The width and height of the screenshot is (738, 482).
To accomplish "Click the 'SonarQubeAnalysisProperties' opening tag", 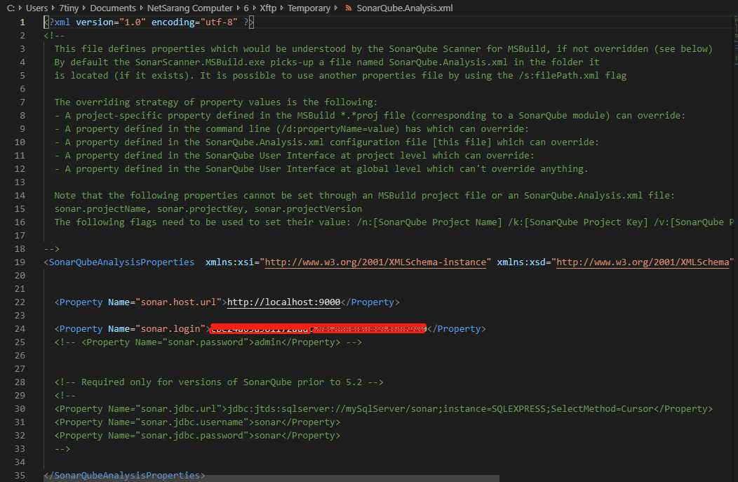I will [x=121, y=262].
